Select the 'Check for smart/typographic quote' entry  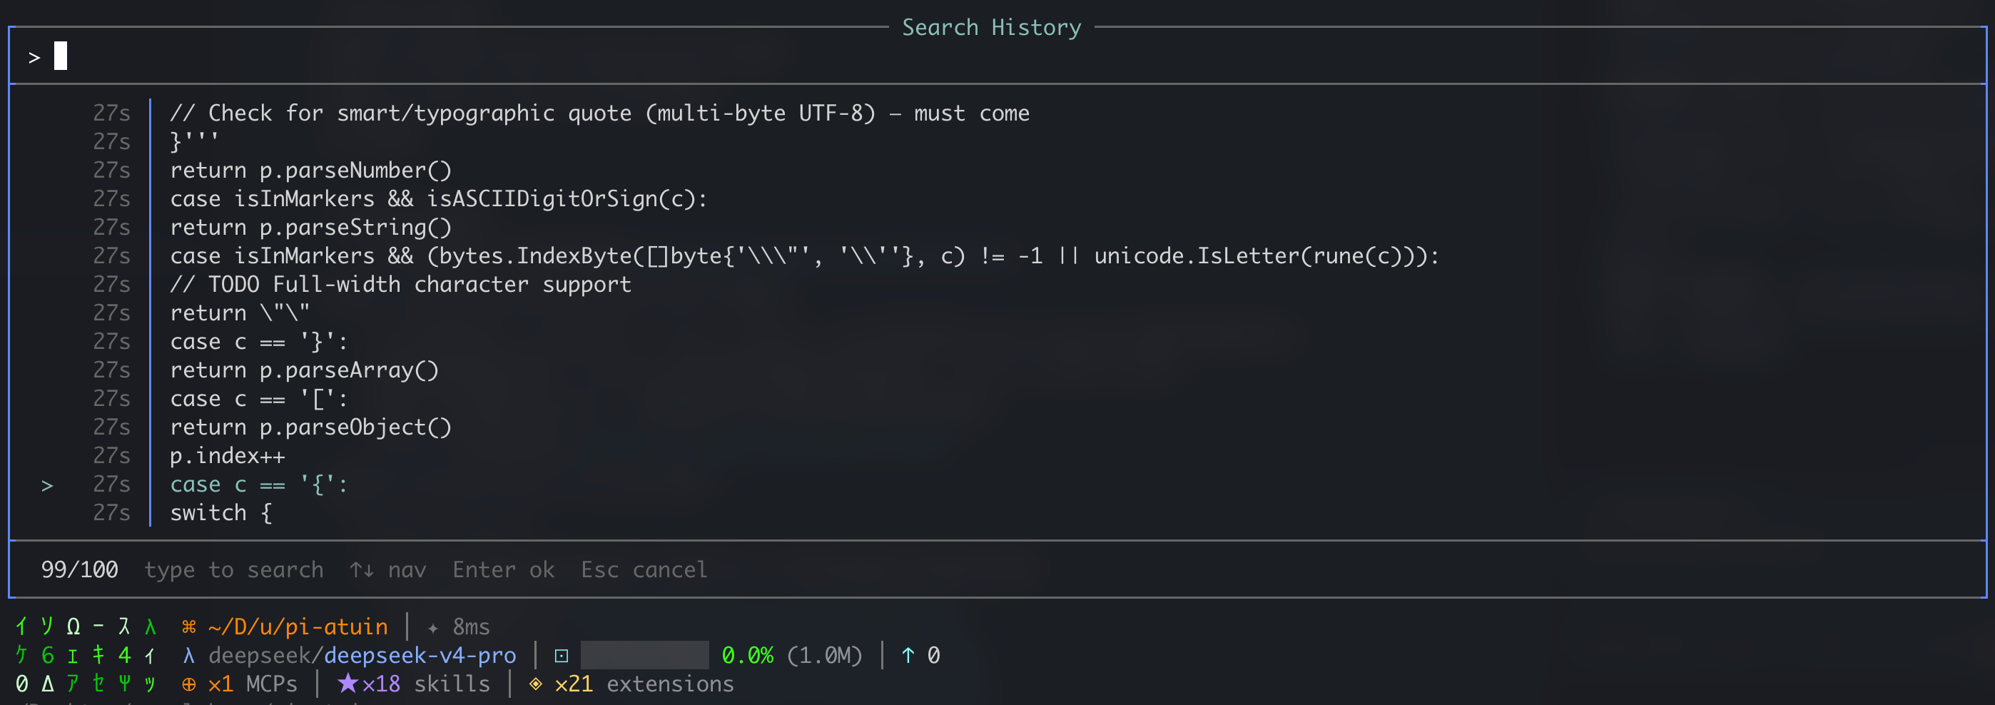[599, 113]
